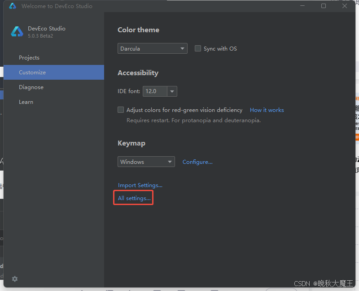Open the settings gear at bottom left
This screenshot has width=359, height=291.
tap(15, 279)
